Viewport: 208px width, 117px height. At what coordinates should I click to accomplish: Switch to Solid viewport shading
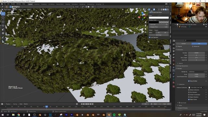pos(163,9)
